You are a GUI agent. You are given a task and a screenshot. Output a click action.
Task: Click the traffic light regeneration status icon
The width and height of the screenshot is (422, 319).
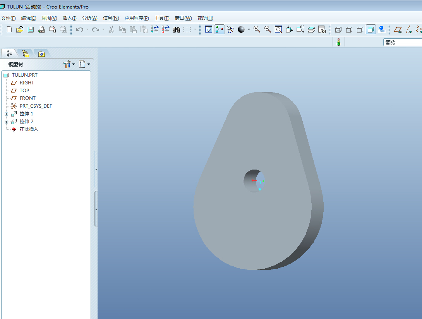pyautogui.click(x=339, y=42)
